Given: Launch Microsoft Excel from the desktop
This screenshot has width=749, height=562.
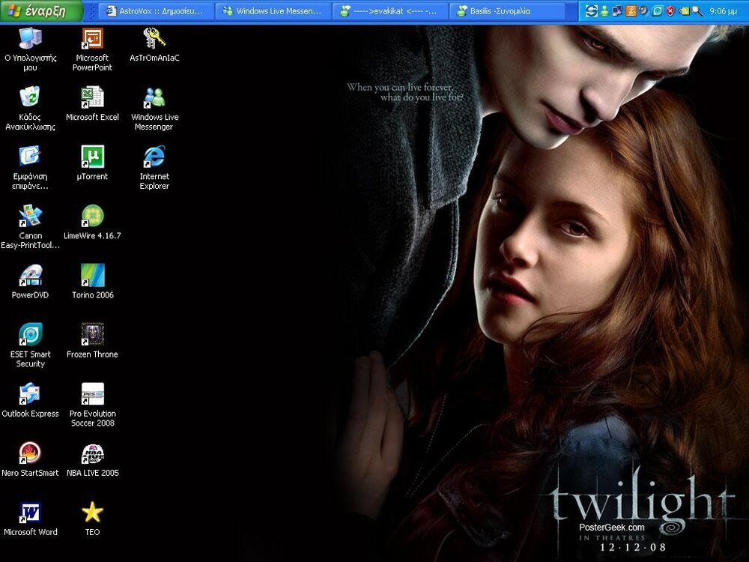Looking at the screenshot, I should (x=92, y=97).
